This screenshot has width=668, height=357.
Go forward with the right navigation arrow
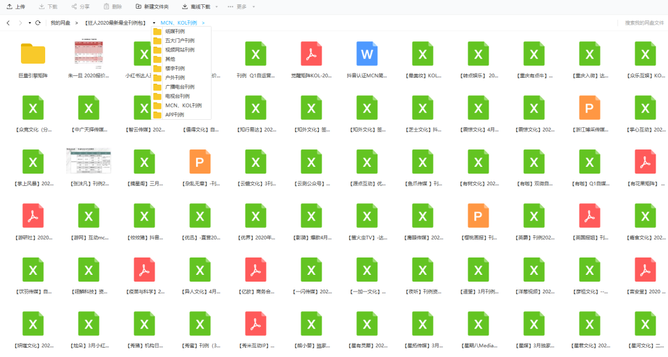tap(20, 23)
